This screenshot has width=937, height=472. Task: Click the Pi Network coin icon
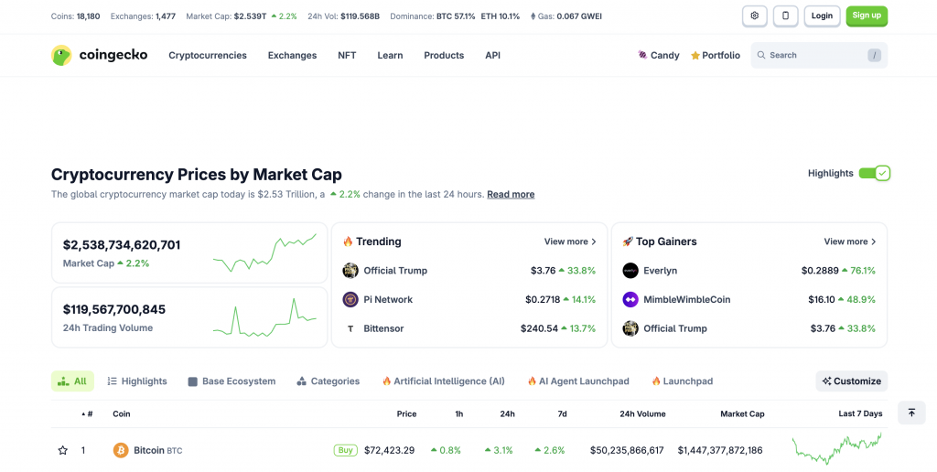coord(350,299)
